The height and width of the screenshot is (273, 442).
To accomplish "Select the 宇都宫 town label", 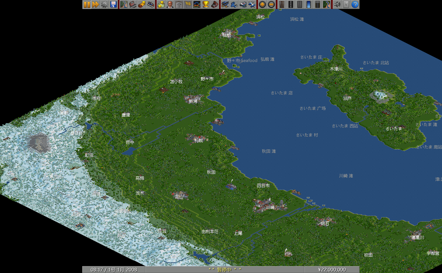I will tap(433, 253).
